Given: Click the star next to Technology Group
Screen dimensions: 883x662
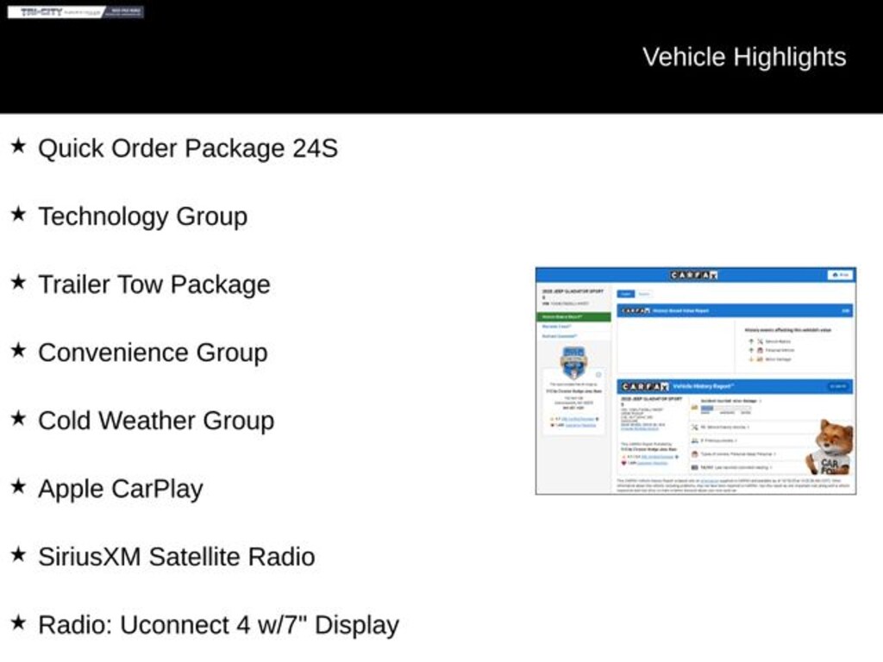Looking at the screenshot, I should point(18,215).
